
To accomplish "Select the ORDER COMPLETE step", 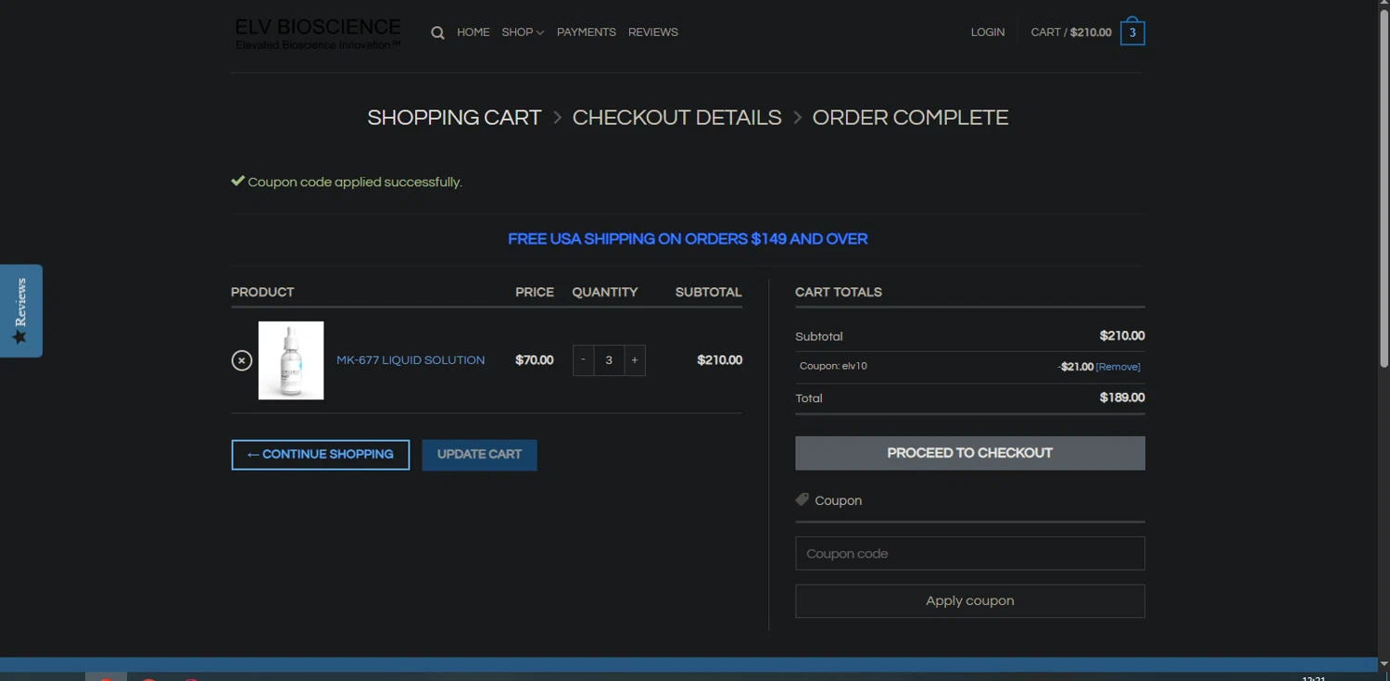I will click(910, 118).
